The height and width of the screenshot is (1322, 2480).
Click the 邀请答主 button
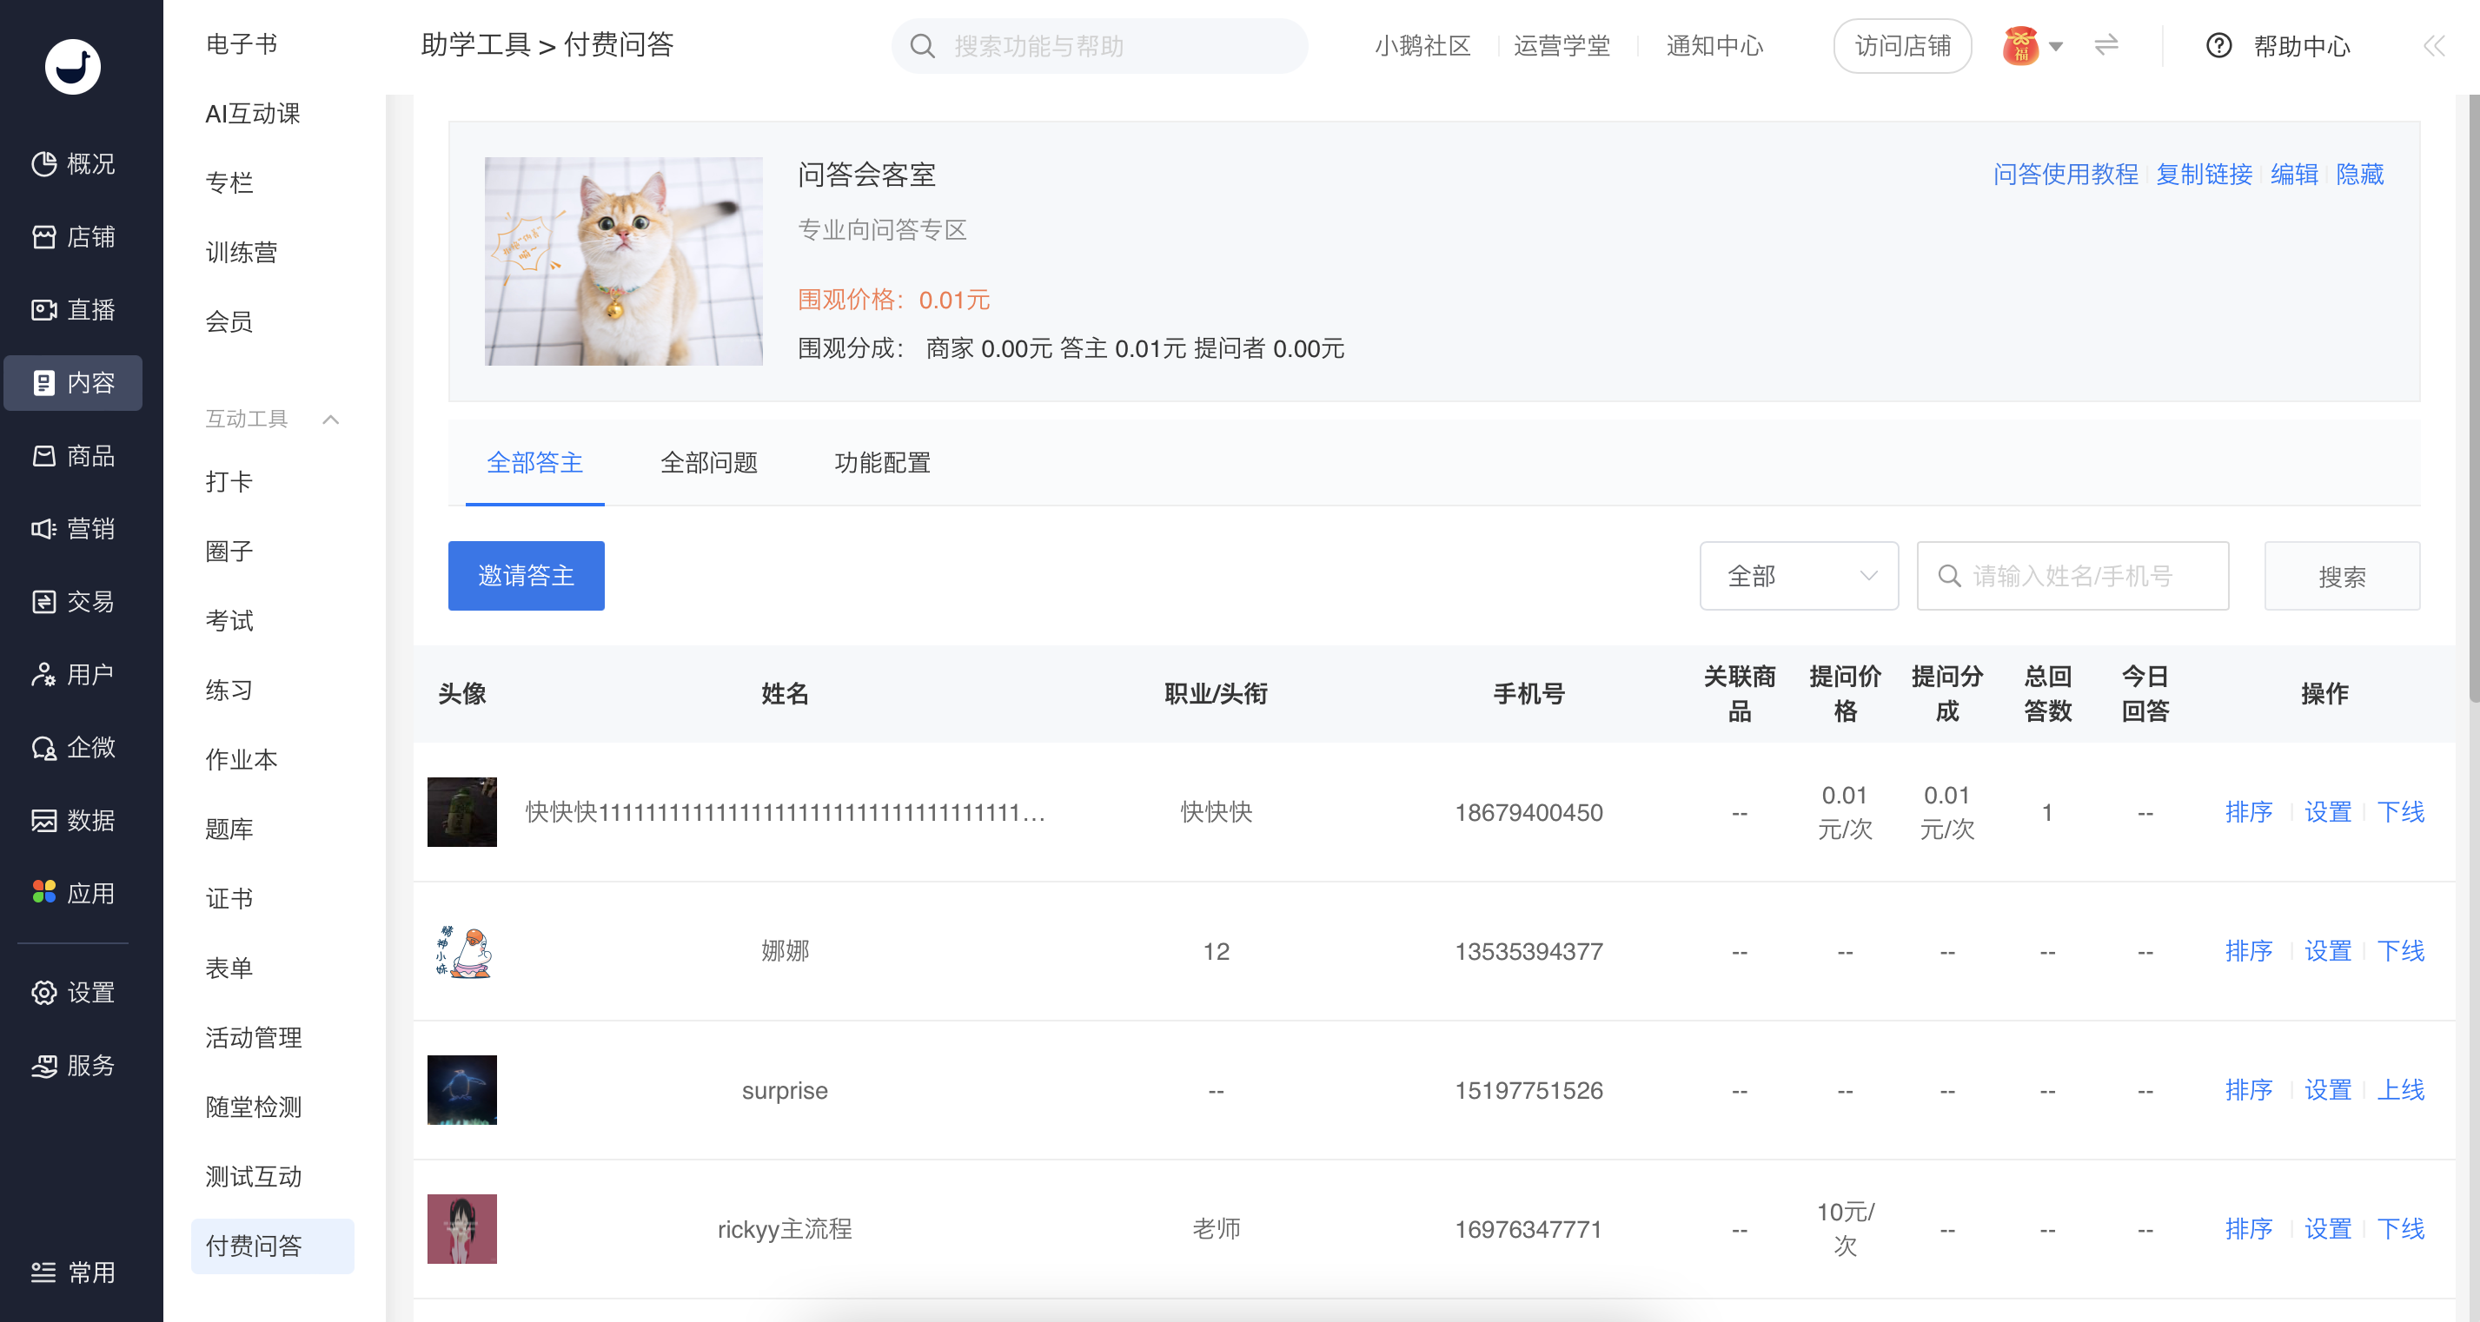[x=526, y=575]
